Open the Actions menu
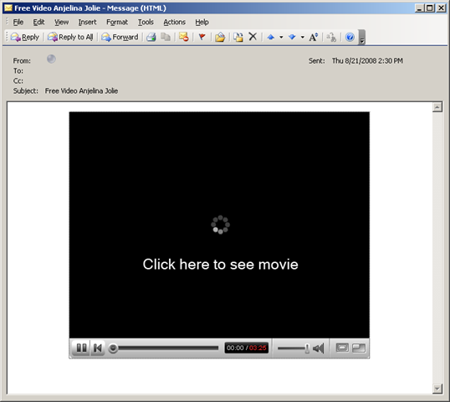 (175, 22)
